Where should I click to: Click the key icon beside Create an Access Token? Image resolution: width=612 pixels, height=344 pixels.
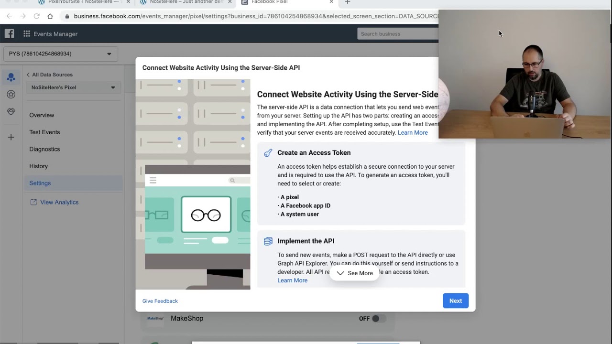(268, 153)
